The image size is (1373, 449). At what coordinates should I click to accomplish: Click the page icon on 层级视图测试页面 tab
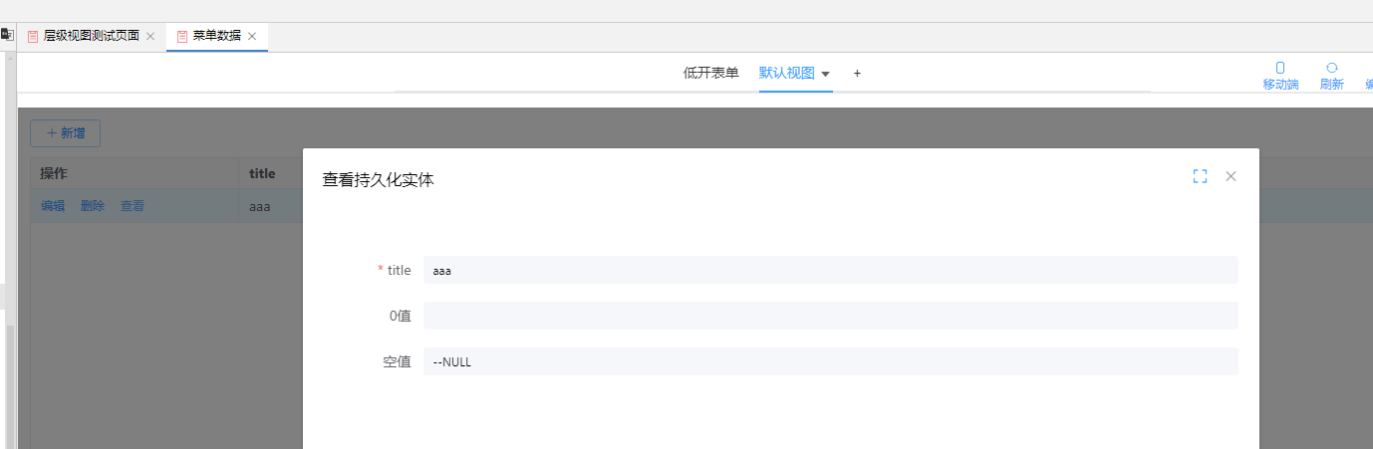(x=33, y=36)
